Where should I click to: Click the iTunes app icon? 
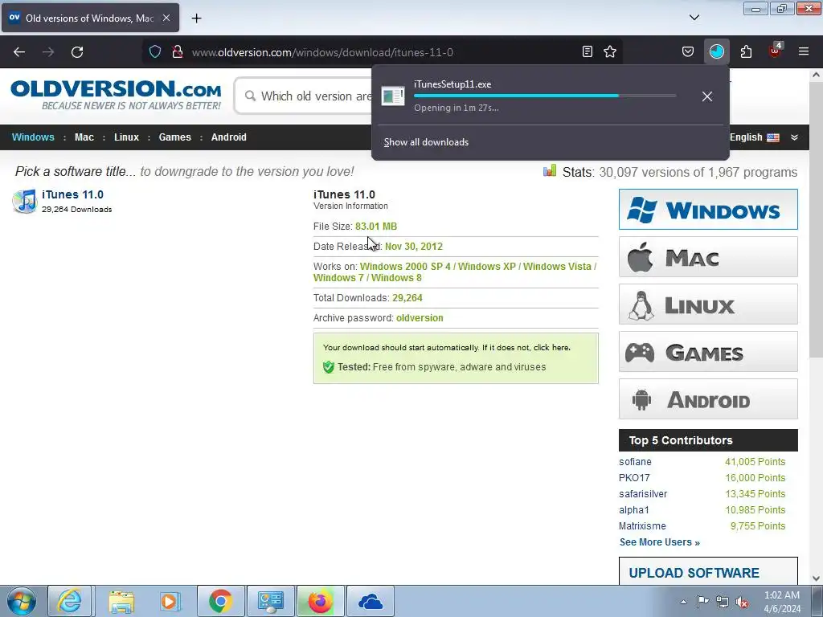coord(25,202)
